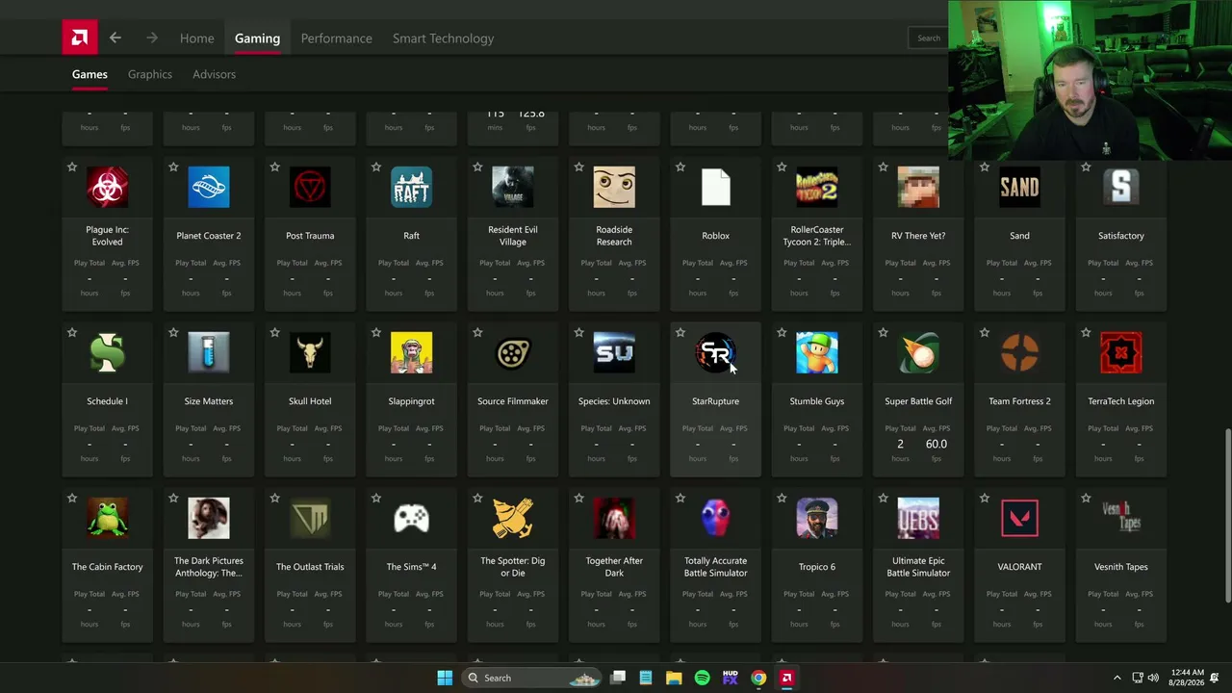Mark Schedule I as favorite
1232x693 pixels.
point(72,333)
